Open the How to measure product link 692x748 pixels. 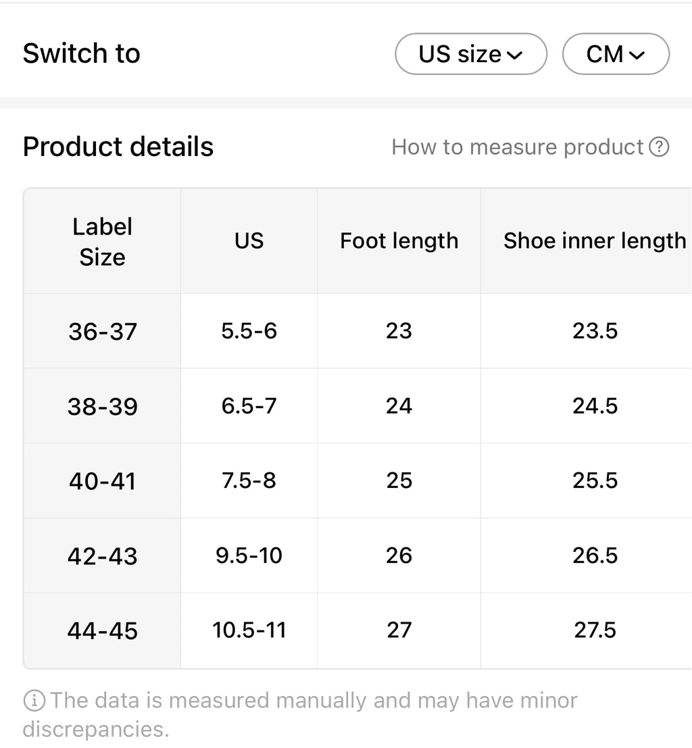518,147
